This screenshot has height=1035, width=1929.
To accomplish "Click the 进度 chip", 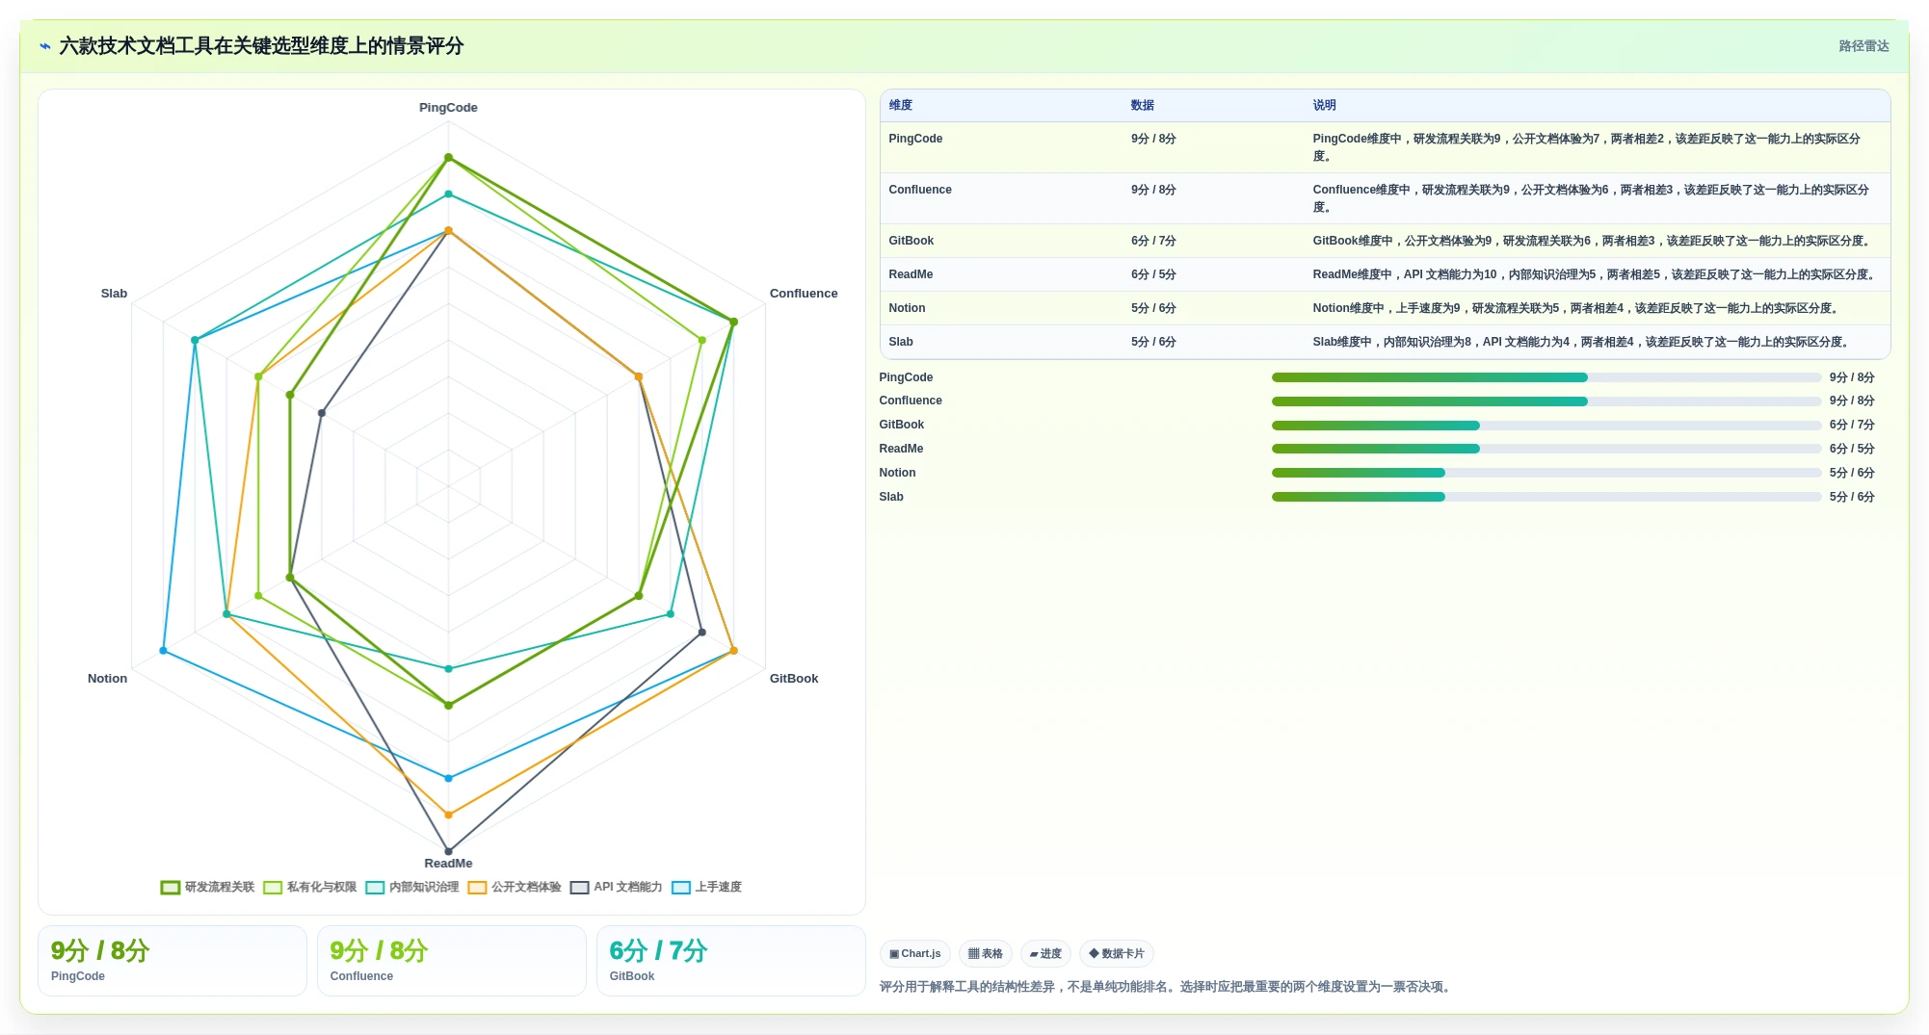I will click(1045, 954).
